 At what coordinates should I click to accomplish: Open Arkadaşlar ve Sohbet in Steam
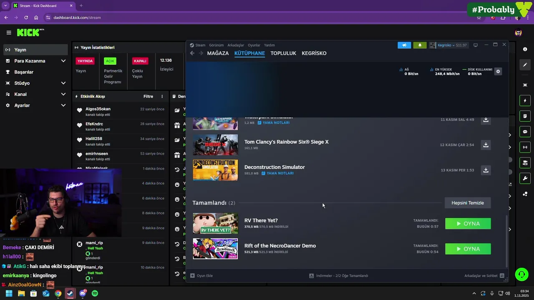click(484, 276)
